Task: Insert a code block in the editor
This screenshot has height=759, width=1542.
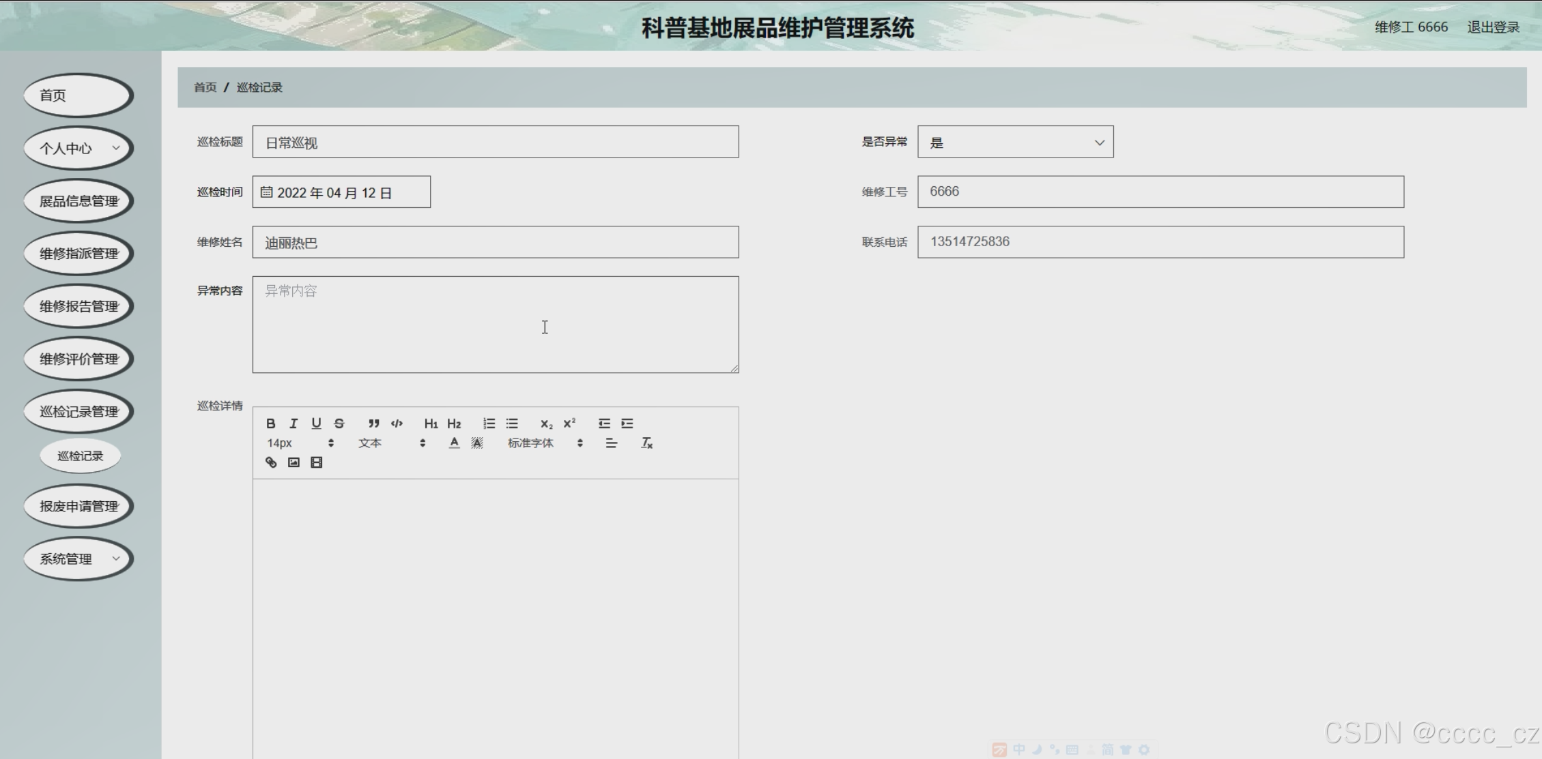Action: (x=397, y=423)
